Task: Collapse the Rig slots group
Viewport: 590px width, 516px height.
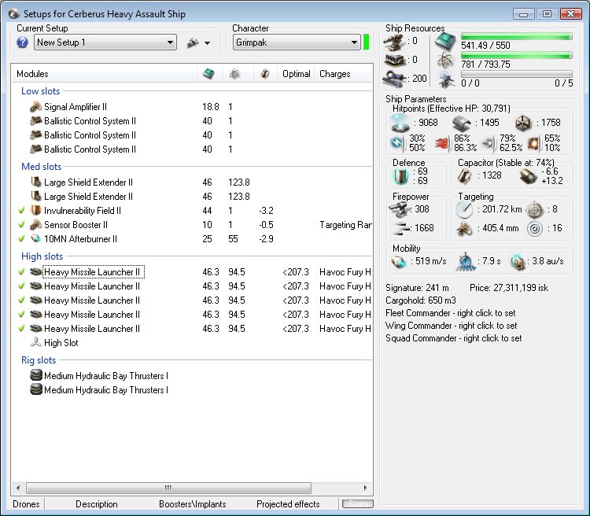Action: tap(39, 360)
